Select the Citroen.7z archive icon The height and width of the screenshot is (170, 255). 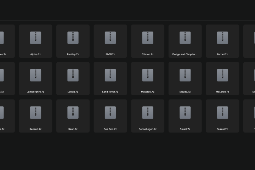pyautogui.click(x=148, y=38)
